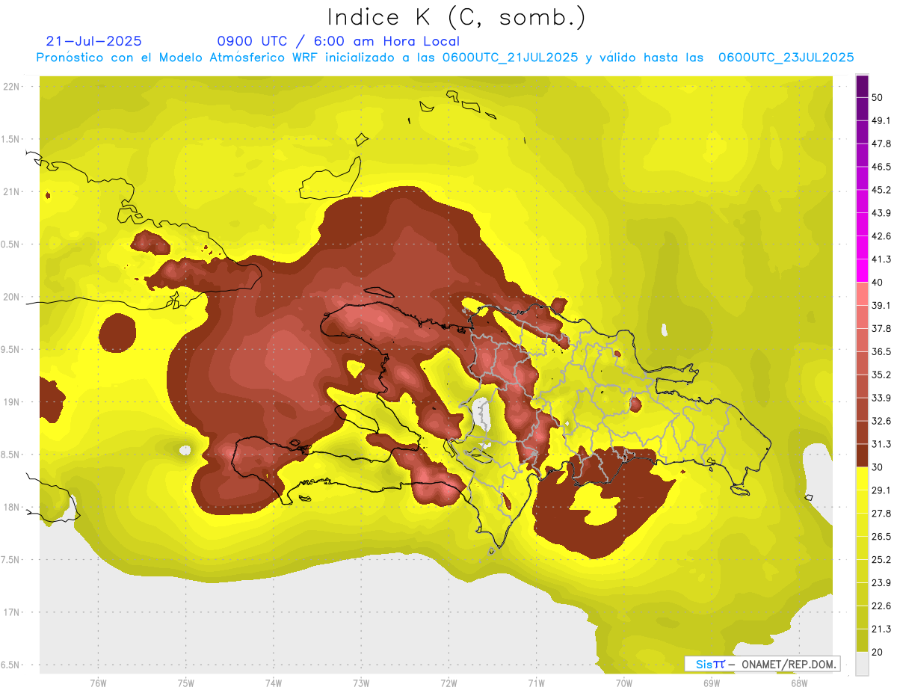Click colorbar label '49.1'

tap(881, 121)
